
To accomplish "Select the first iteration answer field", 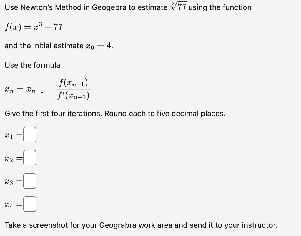I will tap(30, 135).
